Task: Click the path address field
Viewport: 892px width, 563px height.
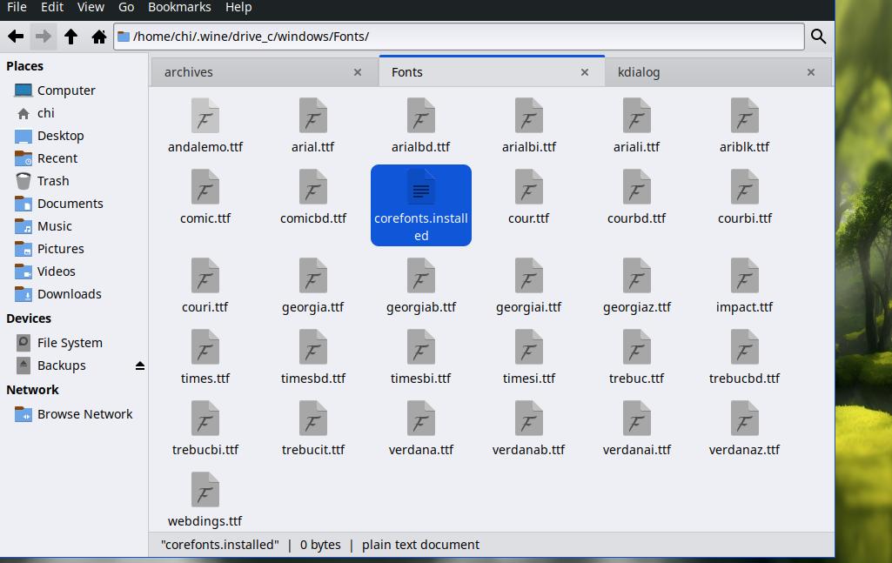Action: pos(459,37)
